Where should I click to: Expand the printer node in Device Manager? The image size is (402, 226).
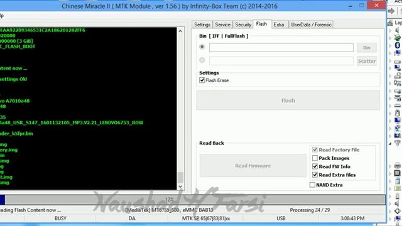click(390, 166)
